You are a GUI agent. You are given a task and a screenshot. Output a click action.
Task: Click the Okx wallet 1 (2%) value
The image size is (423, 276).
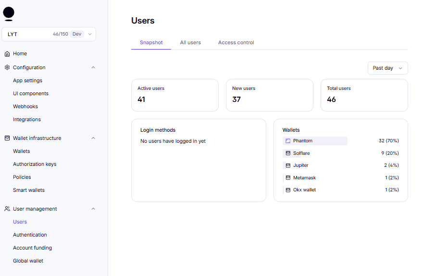pyautogui.click(x=392, y=190)
